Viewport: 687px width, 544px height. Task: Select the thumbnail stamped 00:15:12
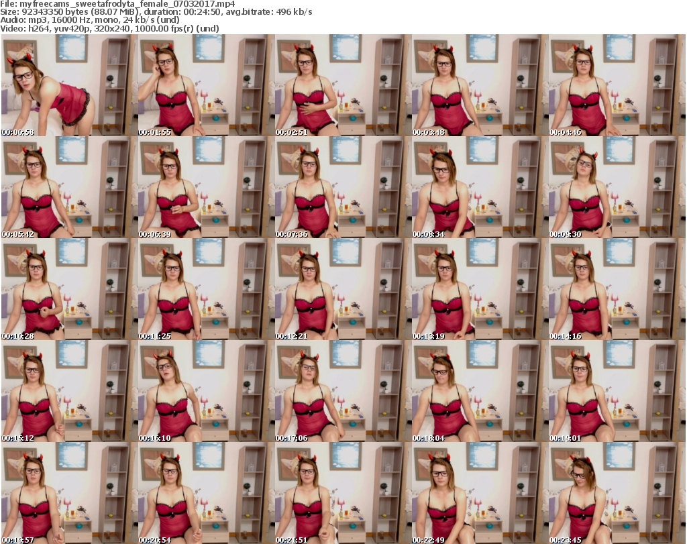coord(69,392)
